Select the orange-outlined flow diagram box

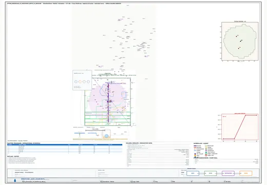click(x=246, y=173)
